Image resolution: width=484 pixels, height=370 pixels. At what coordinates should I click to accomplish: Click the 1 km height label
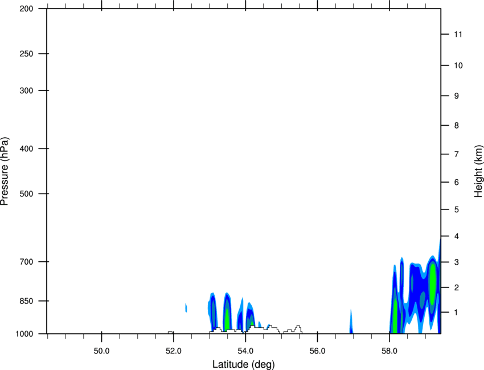tap(457, 313)
